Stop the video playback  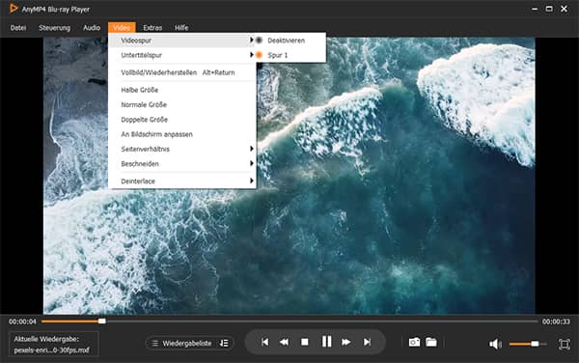coord(305,342)
